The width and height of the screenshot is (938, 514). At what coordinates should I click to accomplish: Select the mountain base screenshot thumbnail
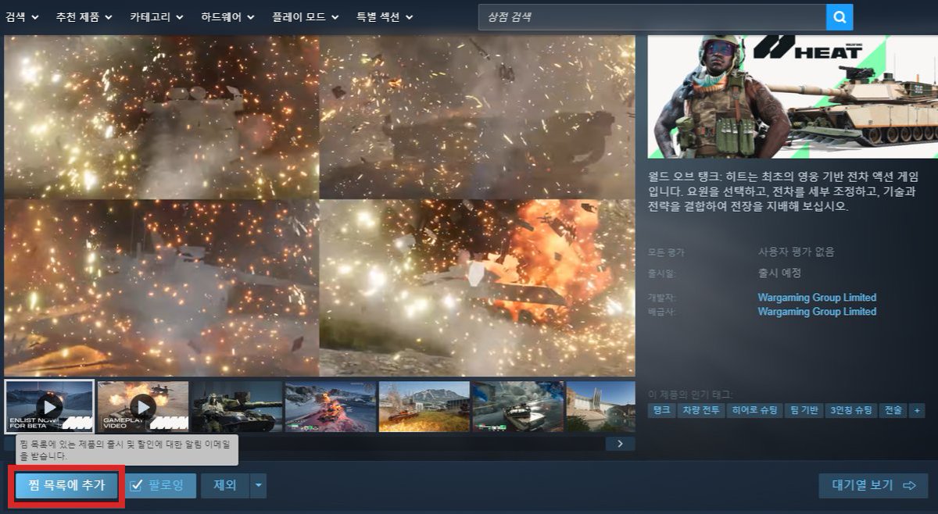click(424, 406)
